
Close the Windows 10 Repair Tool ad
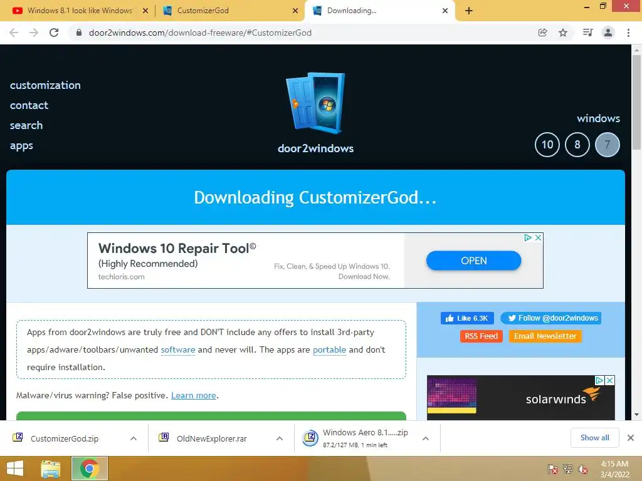539,237
